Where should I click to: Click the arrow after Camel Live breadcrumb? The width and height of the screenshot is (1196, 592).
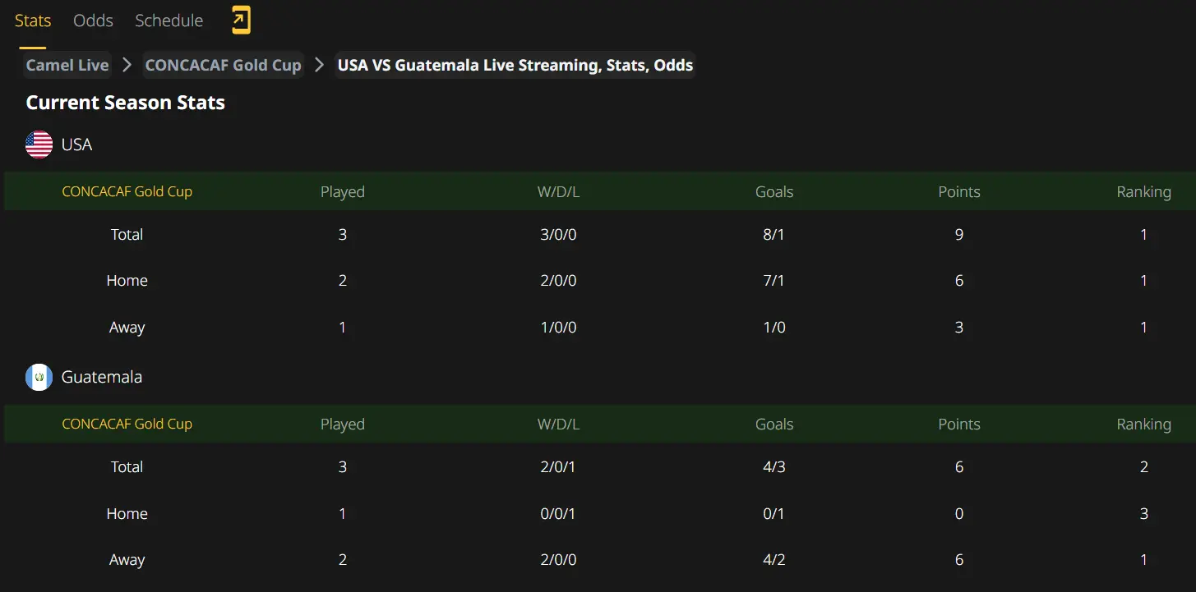[x=127, y=65]
